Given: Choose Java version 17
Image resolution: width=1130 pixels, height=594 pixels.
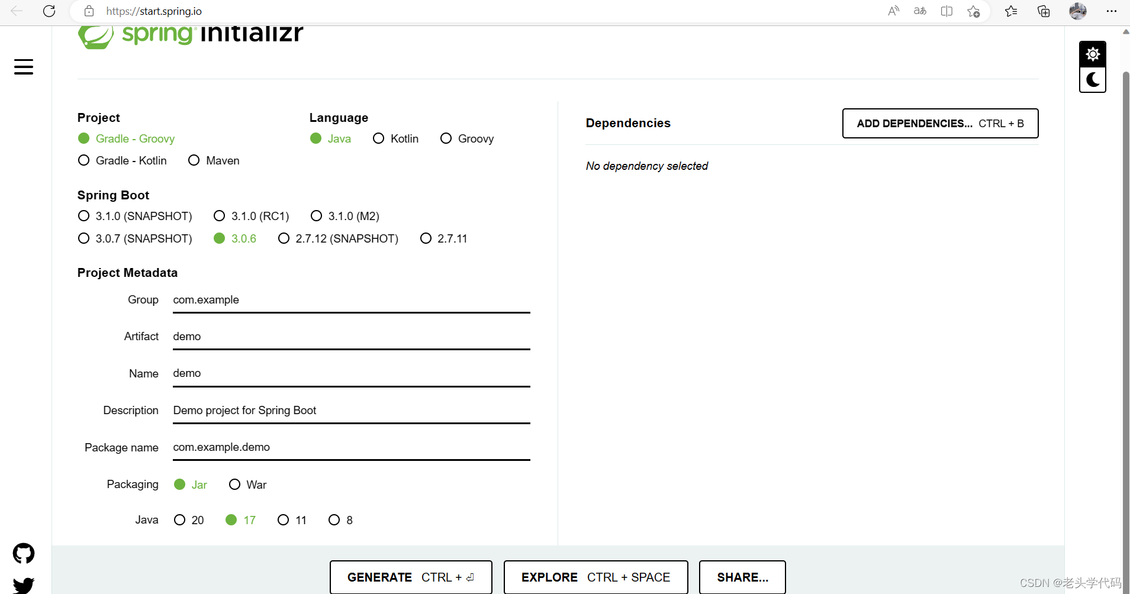Looking at the screenshot, I should coord(240,520).
